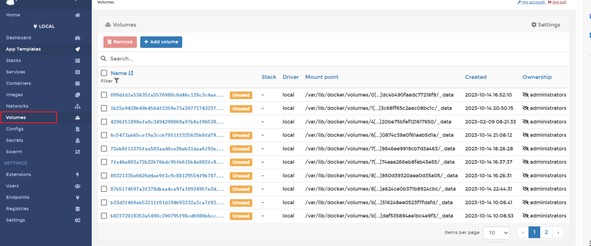Click the Swarm icon in sidebar

[x=77, y=152]
